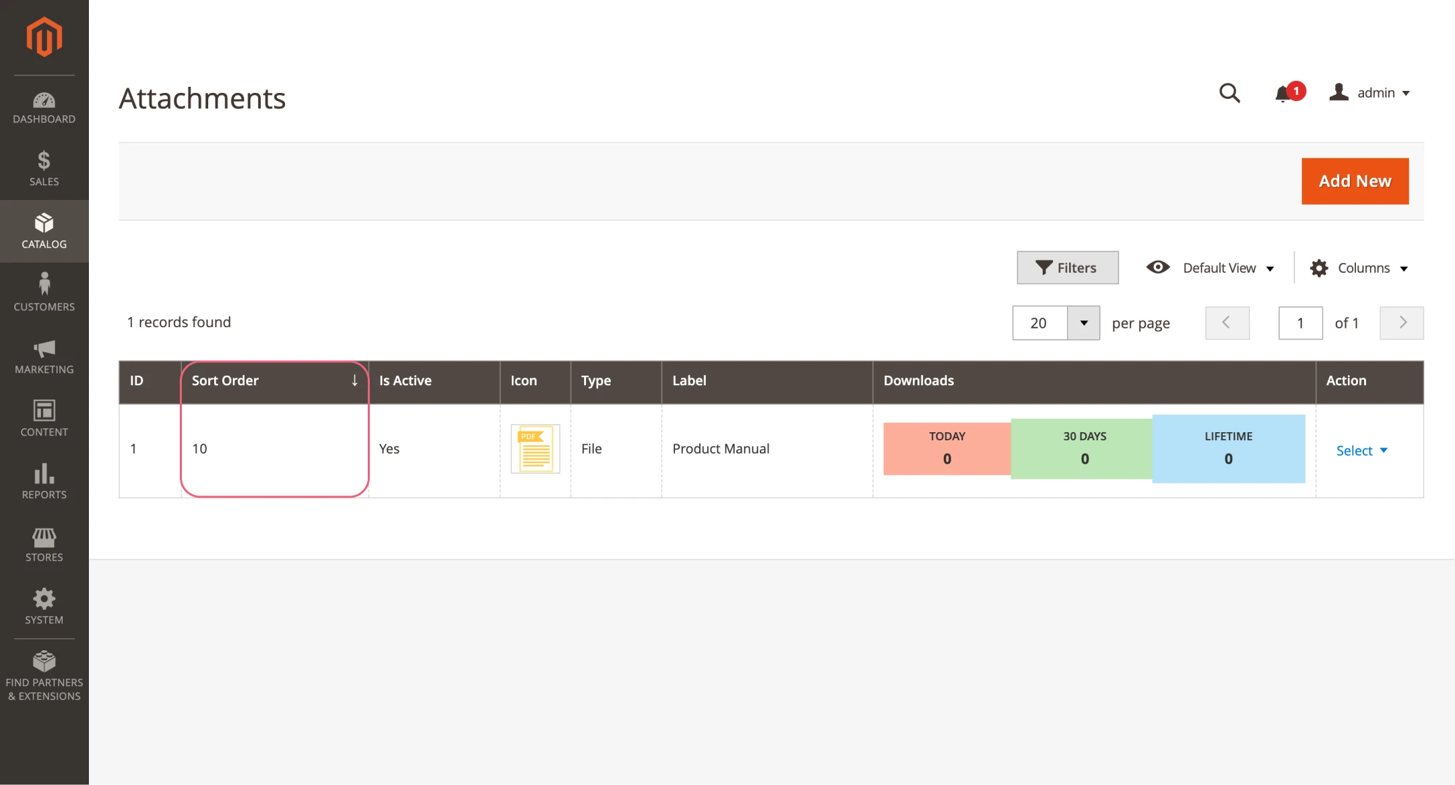Expand the Columns dropdown

pyautogui.click(x=1359, y=268)
